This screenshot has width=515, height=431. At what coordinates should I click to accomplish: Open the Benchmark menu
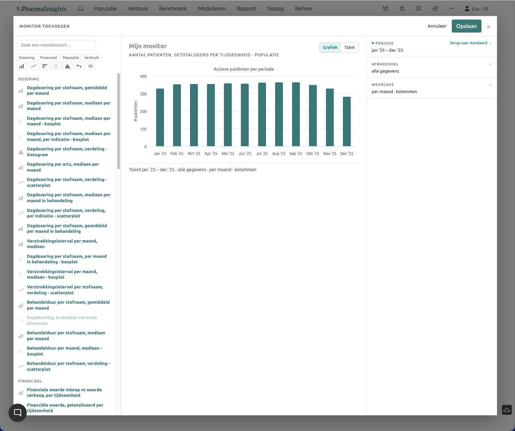[173, 9]
